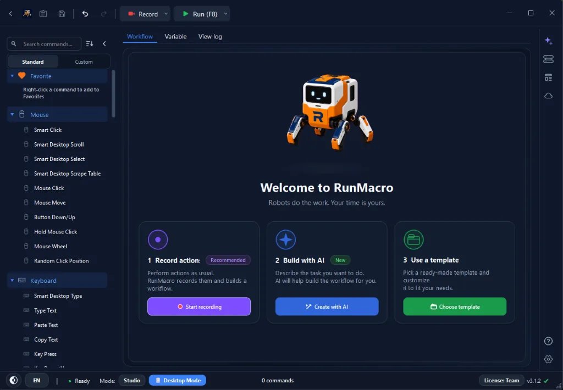This screenshot has width=563, height=390.
Task: Select the Button Down/Up command
Action: [54, 217]
